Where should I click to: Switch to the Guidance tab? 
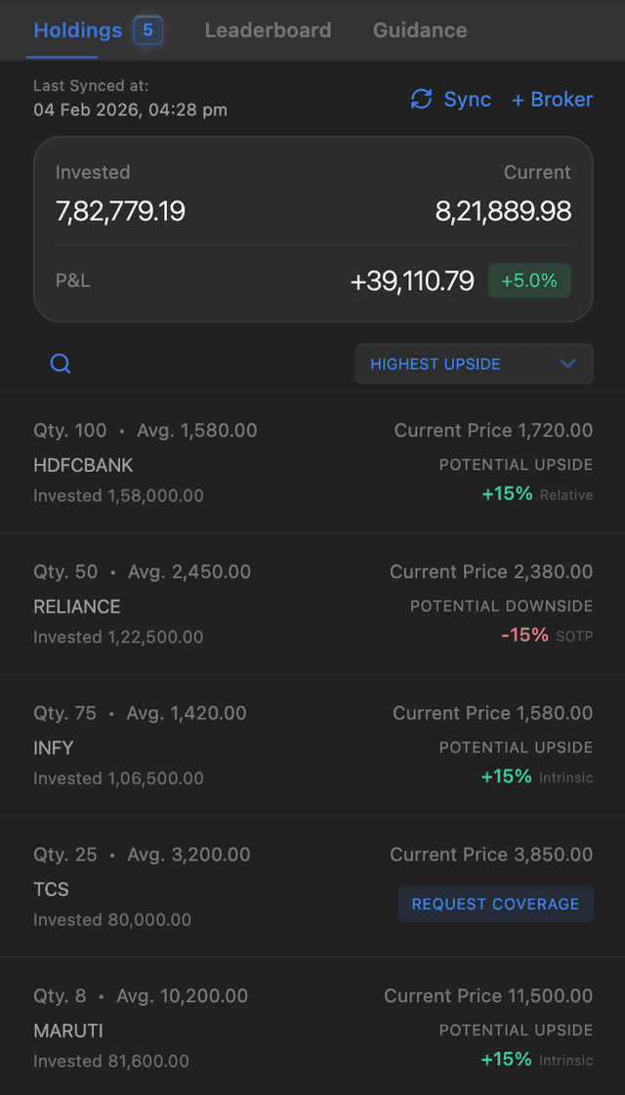(419, 29)
